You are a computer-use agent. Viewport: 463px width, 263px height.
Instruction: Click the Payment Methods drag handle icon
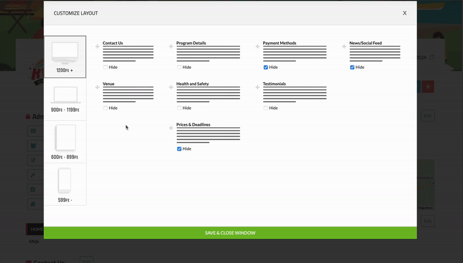tap(258, 46)
